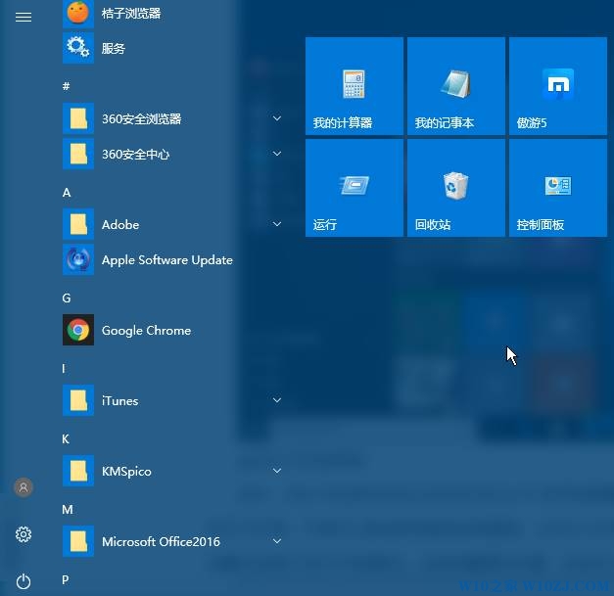
Task: Click the 360安全中心 text label
Action: (x=135, y=155)
